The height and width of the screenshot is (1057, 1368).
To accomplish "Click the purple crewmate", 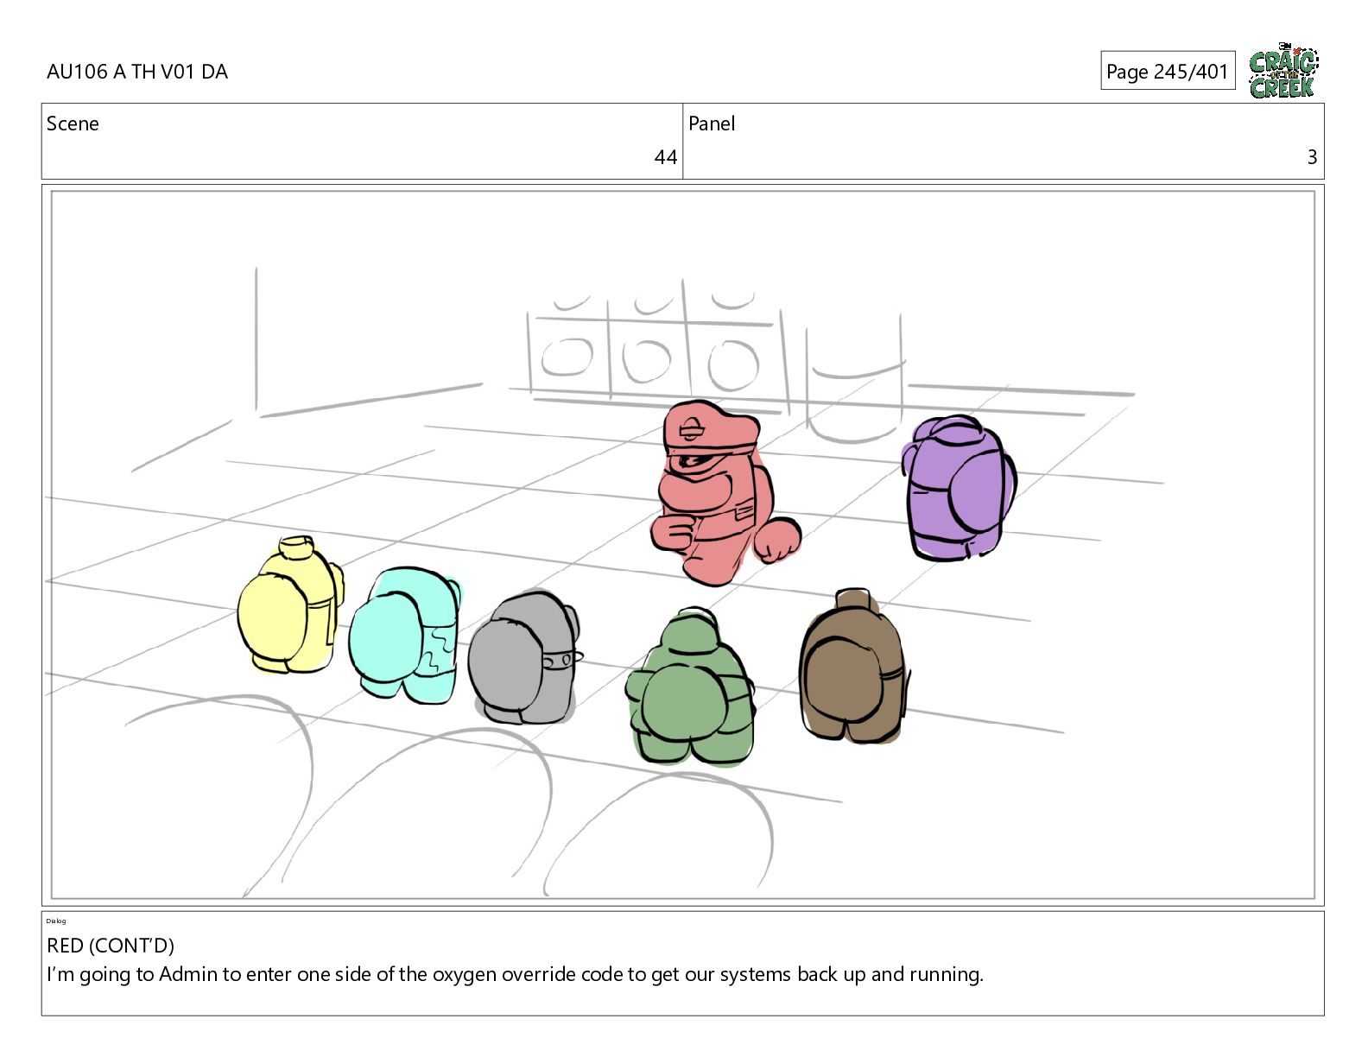I will click(x=959, y=489).
